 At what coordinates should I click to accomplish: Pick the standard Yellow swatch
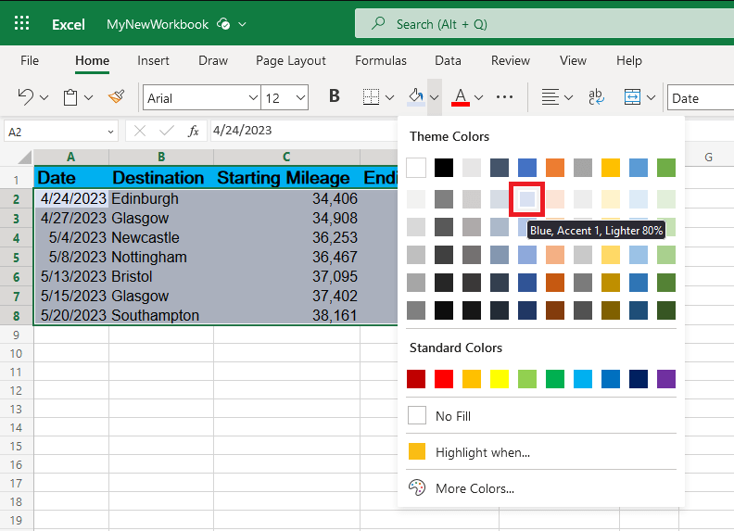(499, 379)
